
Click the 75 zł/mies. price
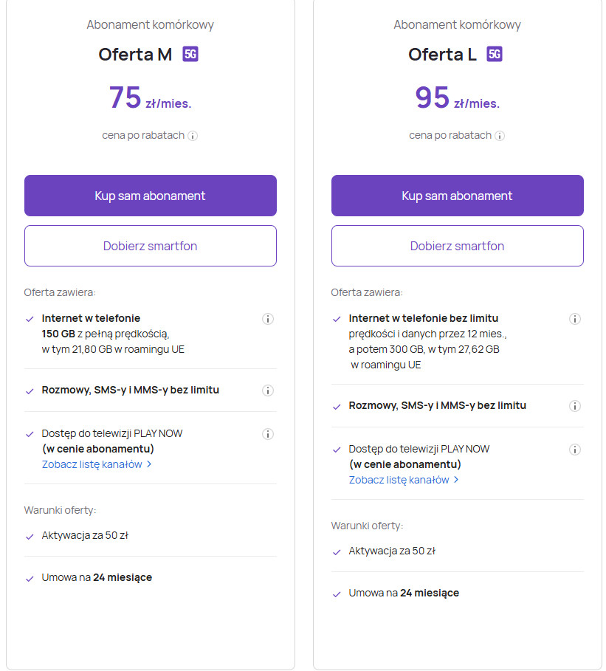150,98
